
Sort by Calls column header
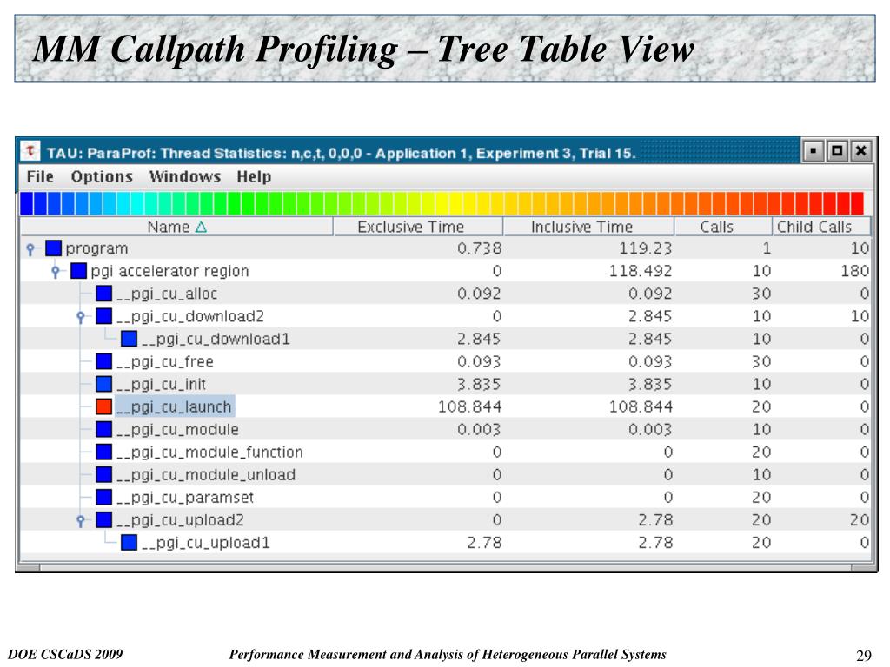pyautogui.click(x=723, y=227)
